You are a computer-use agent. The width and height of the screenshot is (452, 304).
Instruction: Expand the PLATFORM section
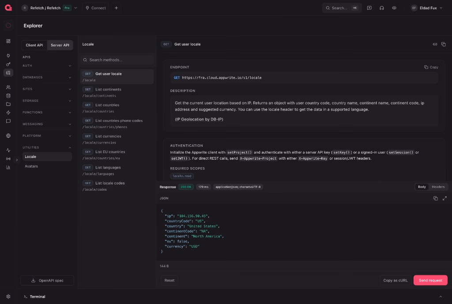pyautogui.click(x=47, y=136)
